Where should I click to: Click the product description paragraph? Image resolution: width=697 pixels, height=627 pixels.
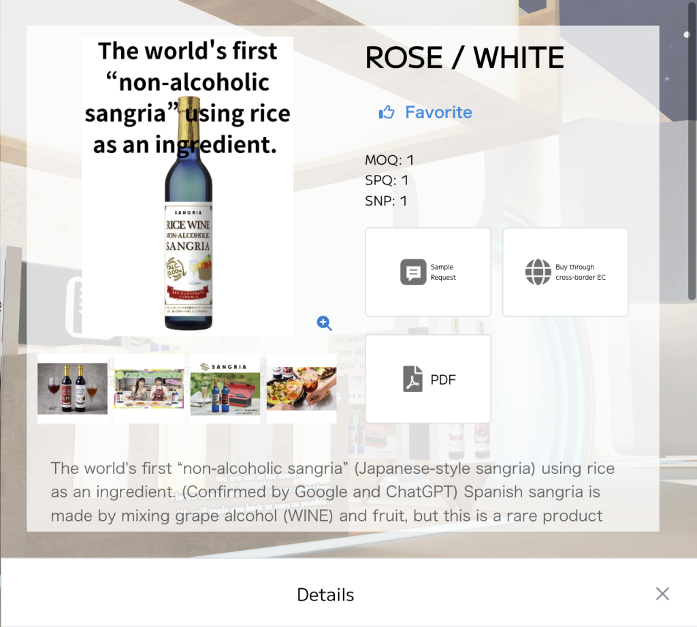click(332, 492)
